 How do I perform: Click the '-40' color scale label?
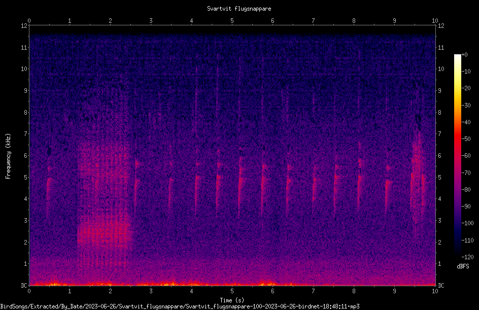tap(466, 122)
